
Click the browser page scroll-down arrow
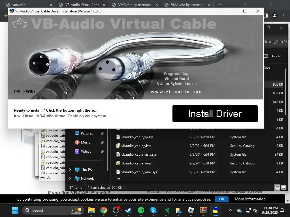[287, 201]
